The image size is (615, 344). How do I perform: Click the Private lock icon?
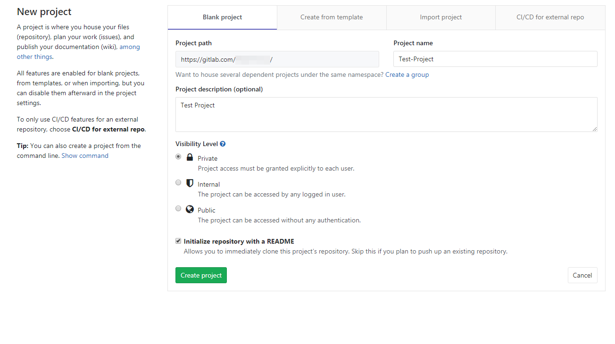[x=190, y=157]
